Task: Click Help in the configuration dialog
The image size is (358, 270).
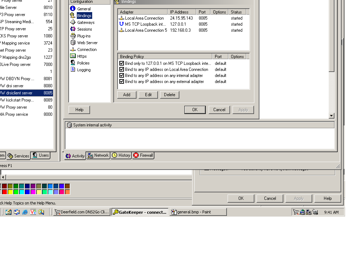Action: (x=79, y=110)
